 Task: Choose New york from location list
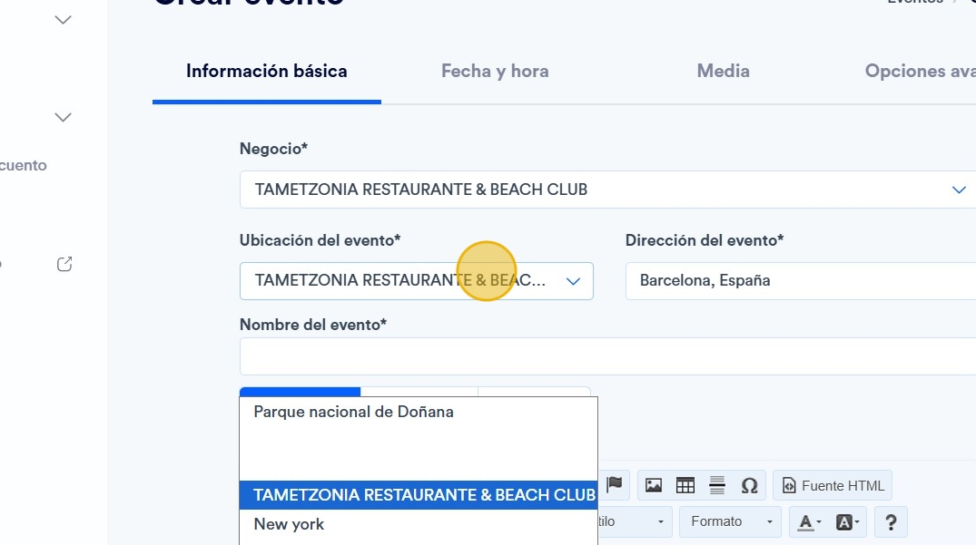coord(419,524)
